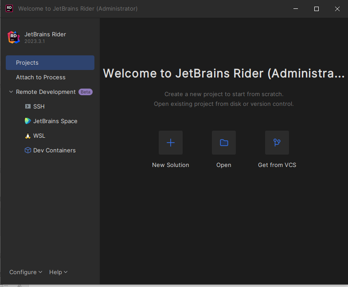Screen dimensions: 348x287
Task: Click Get from VCS label
Action: coord(277,165)
